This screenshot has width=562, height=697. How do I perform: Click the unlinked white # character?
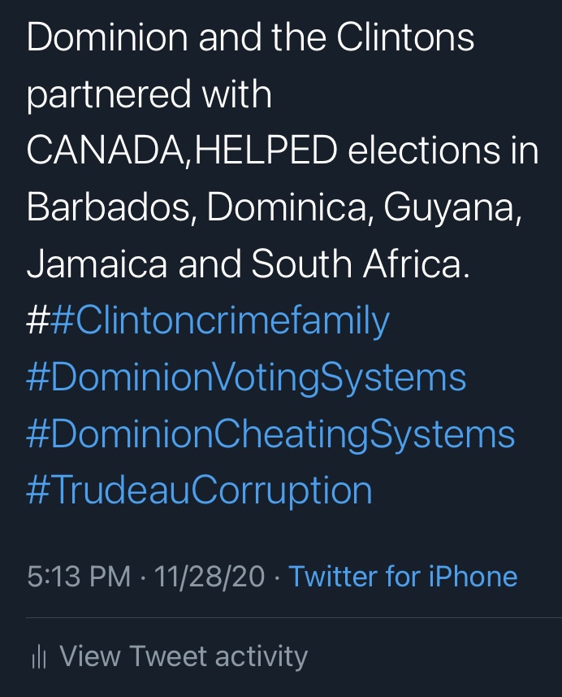point(38,320)
